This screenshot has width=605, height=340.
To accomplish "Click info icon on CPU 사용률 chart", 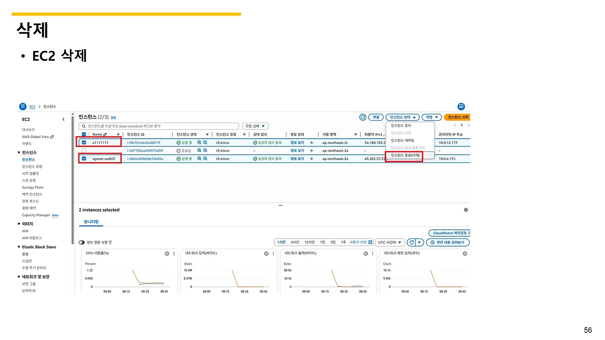I will (x=167, y=254).
